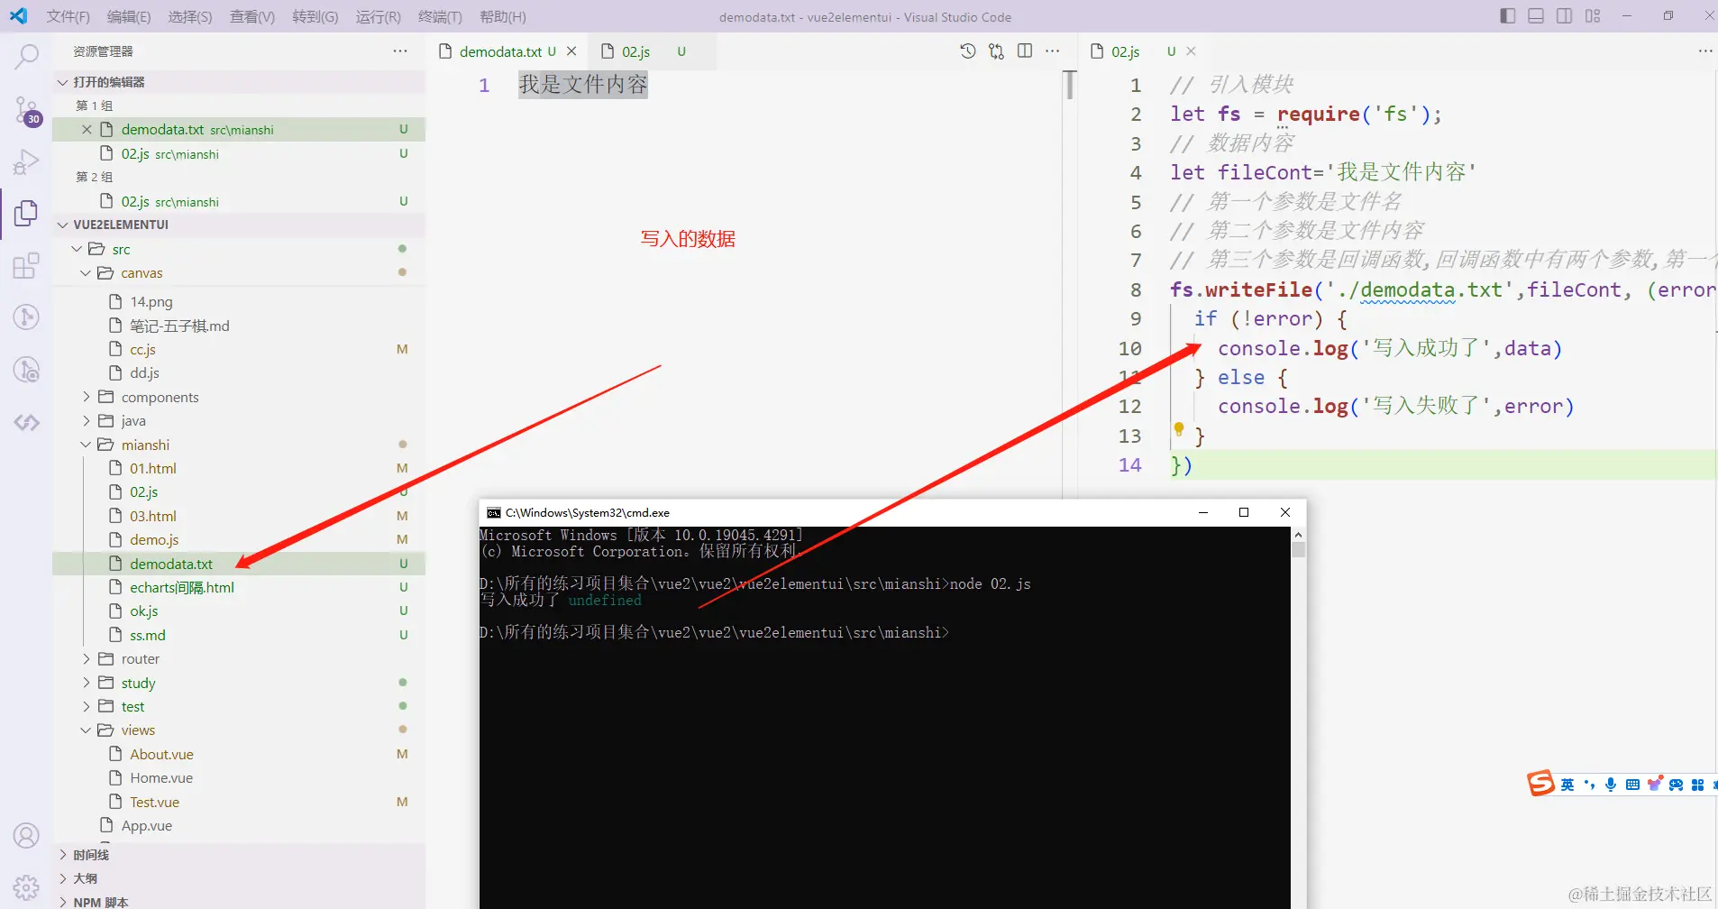Expand the study folder

coord(239,683)
